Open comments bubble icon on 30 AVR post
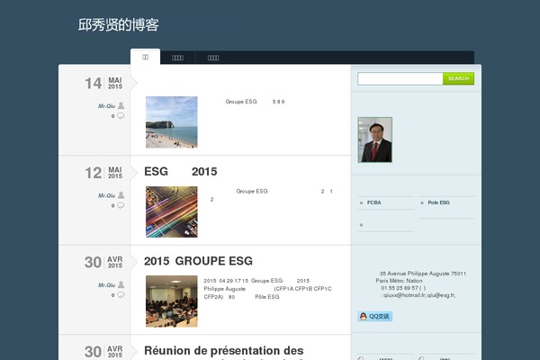The width and height of the screenshot is (540, 360). (x=121, y=295)
